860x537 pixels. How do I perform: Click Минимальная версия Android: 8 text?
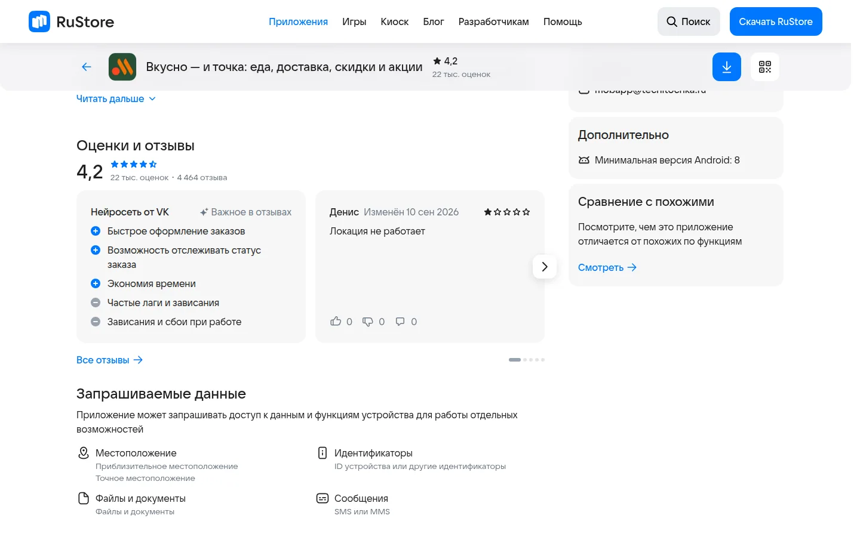[x=667, y=160]
